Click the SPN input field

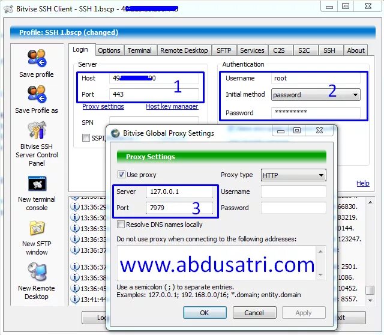154,121
